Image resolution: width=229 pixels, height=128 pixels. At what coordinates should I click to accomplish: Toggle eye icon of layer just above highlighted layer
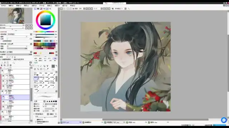click(x=2, y=91)
